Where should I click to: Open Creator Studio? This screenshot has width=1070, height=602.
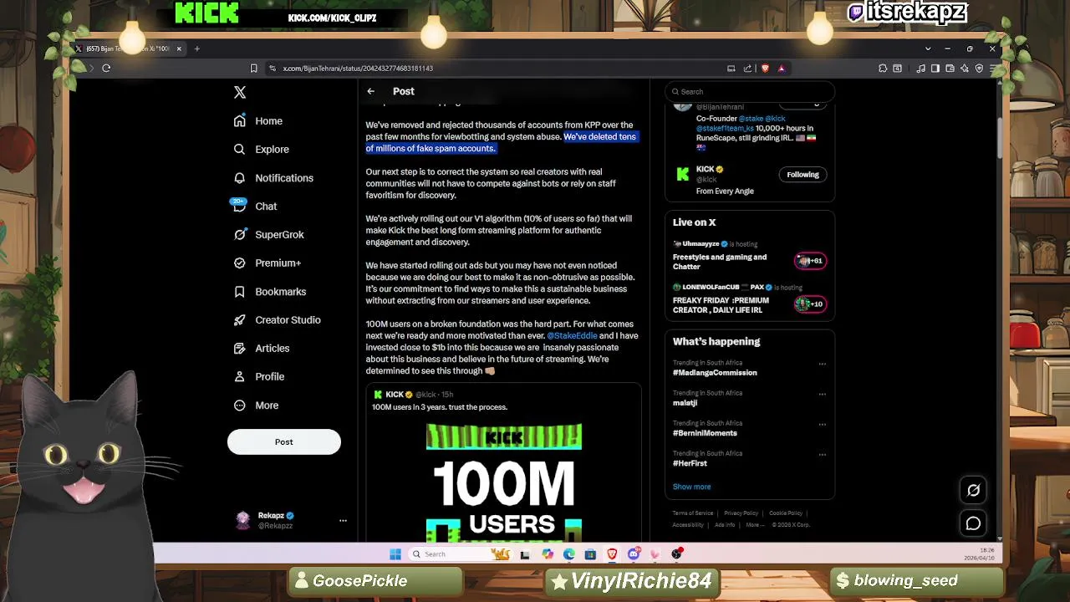click(x=288, y=320)
